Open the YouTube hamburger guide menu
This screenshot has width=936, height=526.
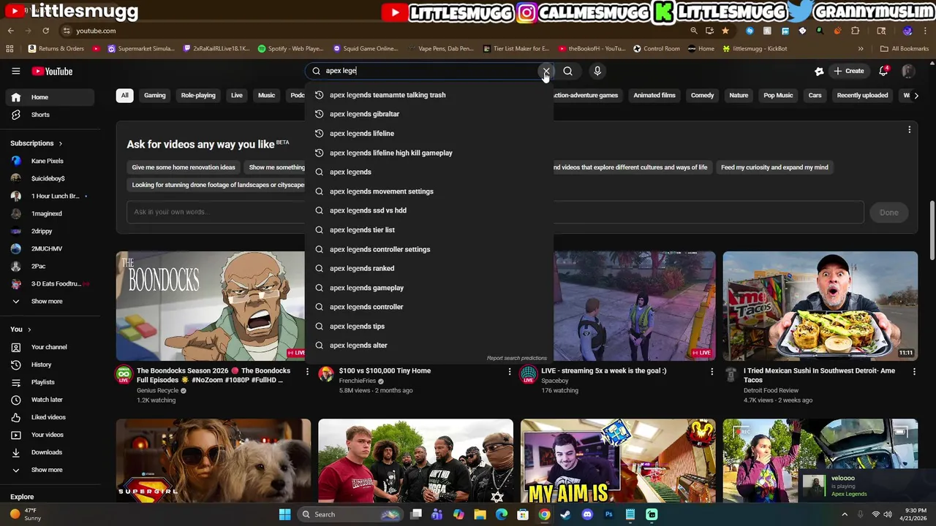[x=15, y=71]
